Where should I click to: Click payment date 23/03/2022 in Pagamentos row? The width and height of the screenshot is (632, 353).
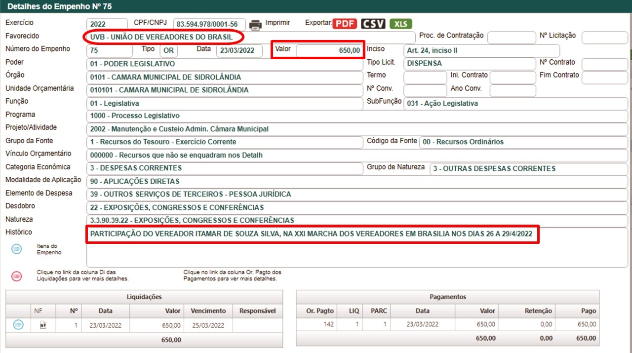pyautogui.click(x=423, y=324)
